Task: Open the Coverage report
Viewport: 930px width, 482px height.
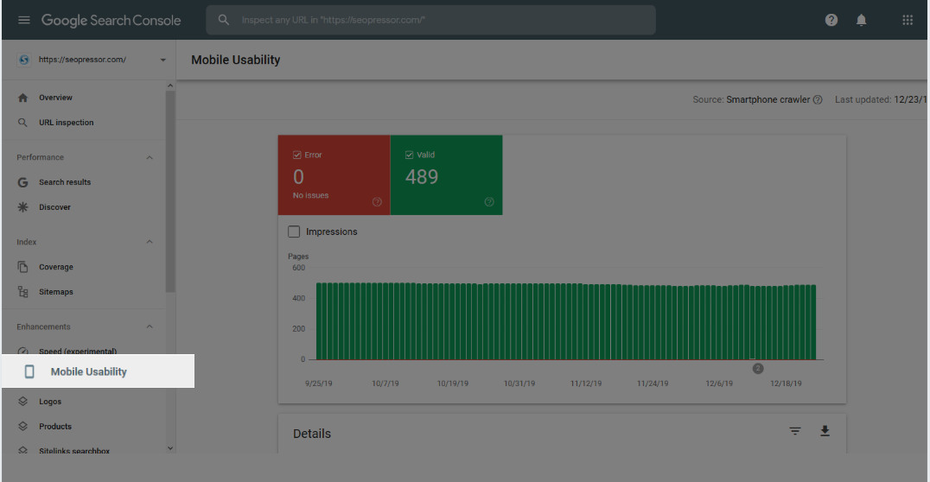Action: 56,267
